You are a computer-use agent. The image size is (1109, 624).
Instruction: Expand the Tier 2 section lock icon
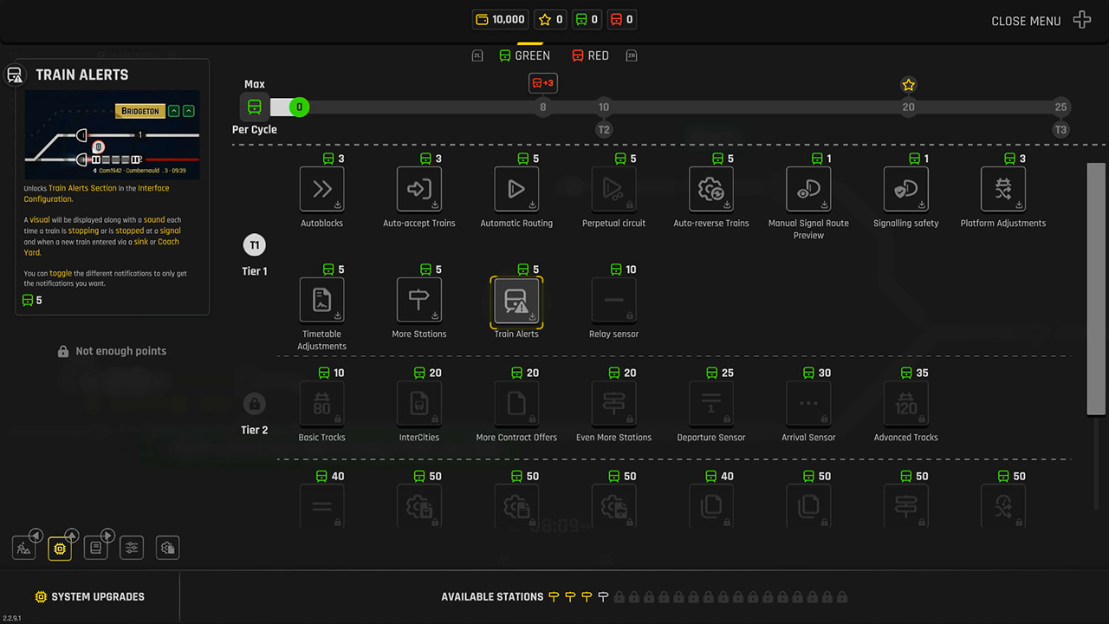pos(254,403)
